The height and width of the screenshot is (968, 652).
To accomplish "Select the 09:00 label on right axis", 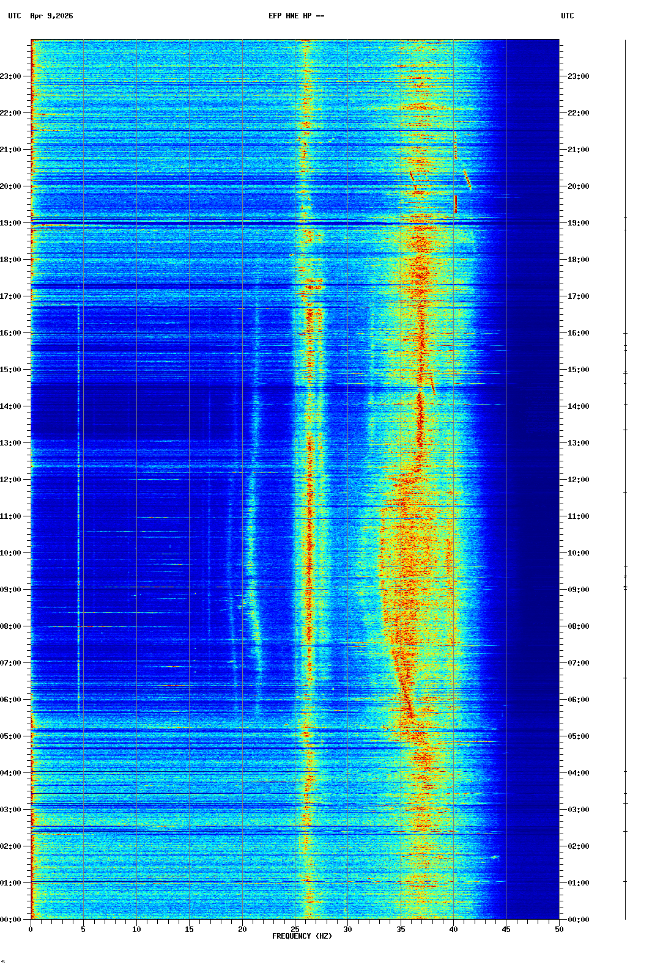I will pyautogui.click(x=578, y=590).
